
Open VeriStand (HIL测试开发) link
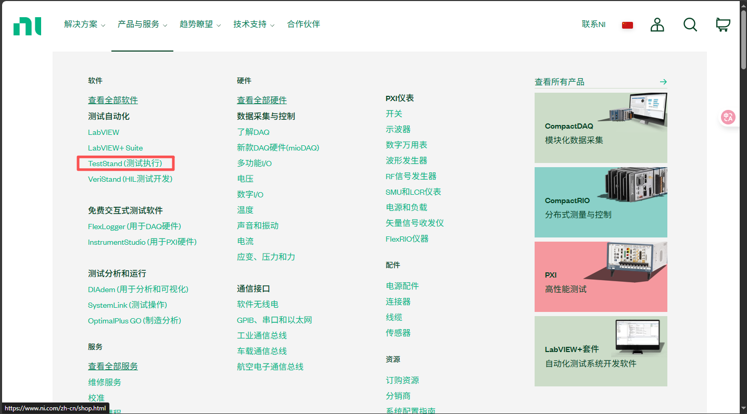[x=130, y=179]
